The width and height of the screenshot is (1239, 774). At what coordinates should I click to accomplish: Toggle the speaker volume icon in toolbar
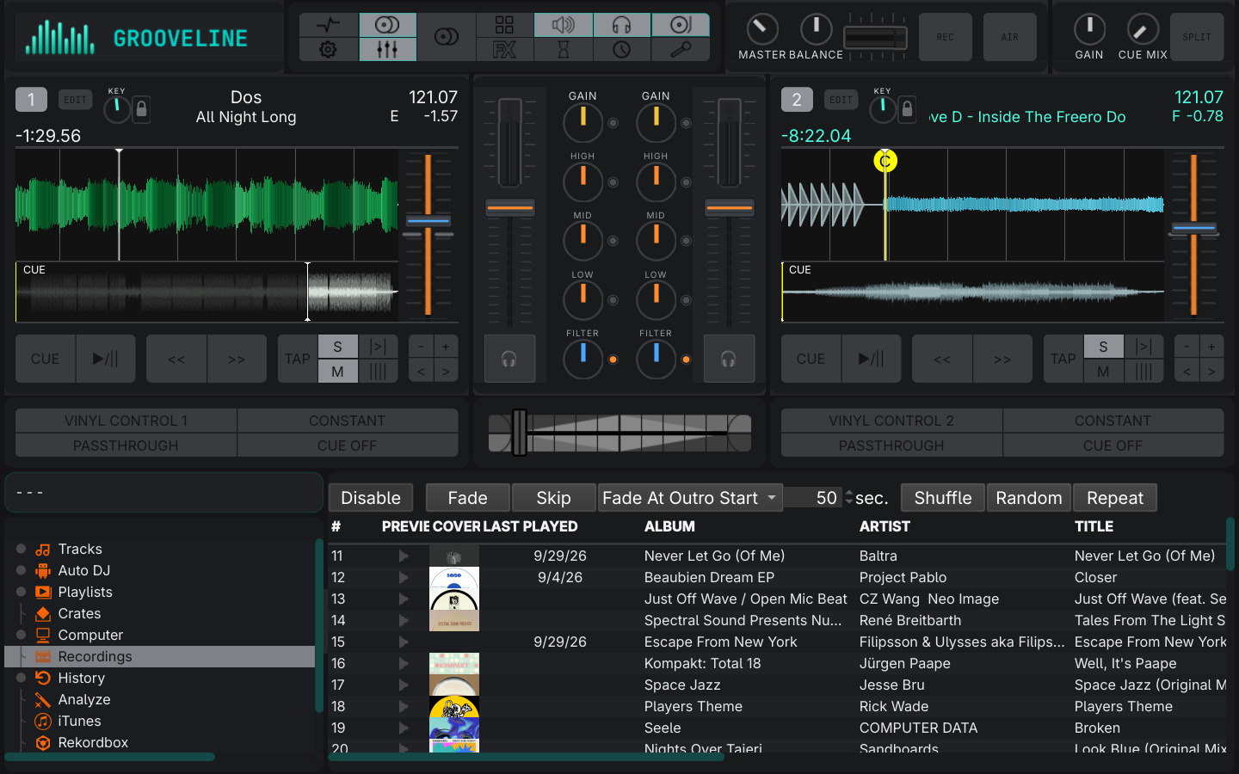[x=564, y=25]
